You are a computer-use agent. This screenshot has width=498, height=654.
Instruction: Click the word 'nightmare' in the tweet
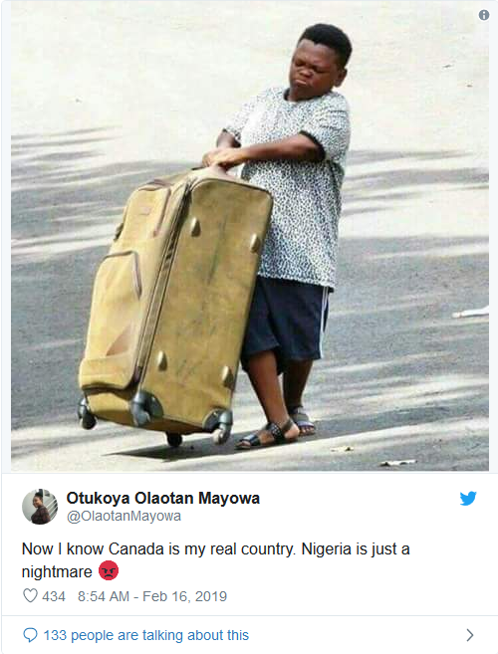(x=57, y=571)
